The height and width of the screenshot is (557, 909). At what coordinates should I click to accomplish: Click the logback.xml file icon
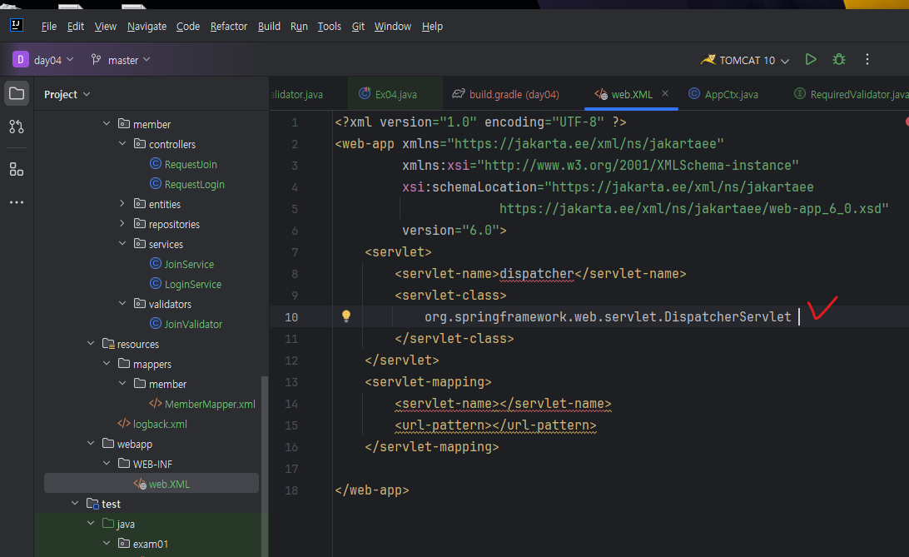(x=124, y=423)
